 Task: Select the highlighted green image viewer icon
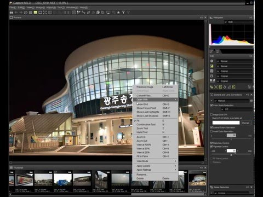tap(36, 13)
